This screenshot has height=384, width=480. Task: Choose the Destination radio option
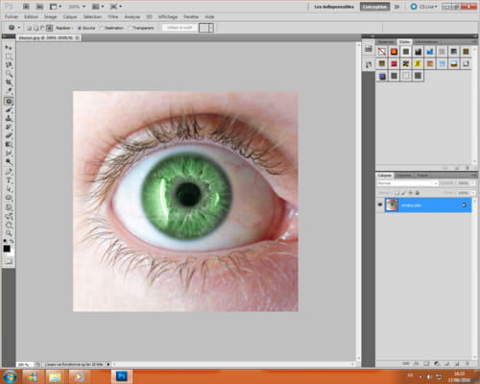[111, 28]
